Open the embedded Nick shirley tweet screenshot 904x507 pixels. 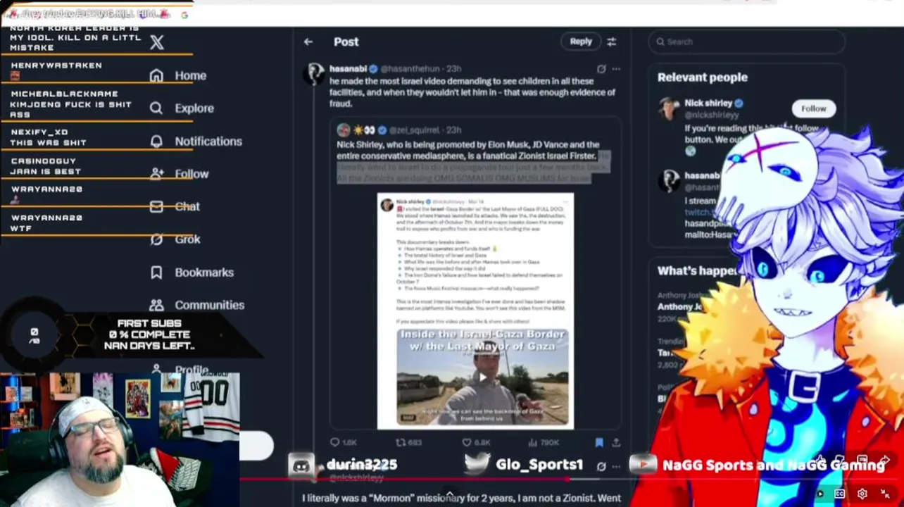(475, 311)
